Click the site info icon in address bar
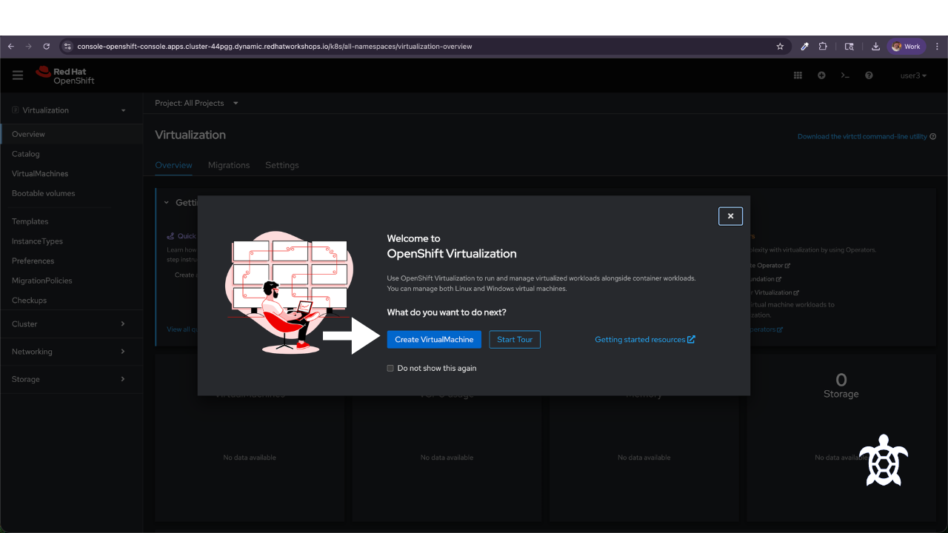 coord(67,46)
